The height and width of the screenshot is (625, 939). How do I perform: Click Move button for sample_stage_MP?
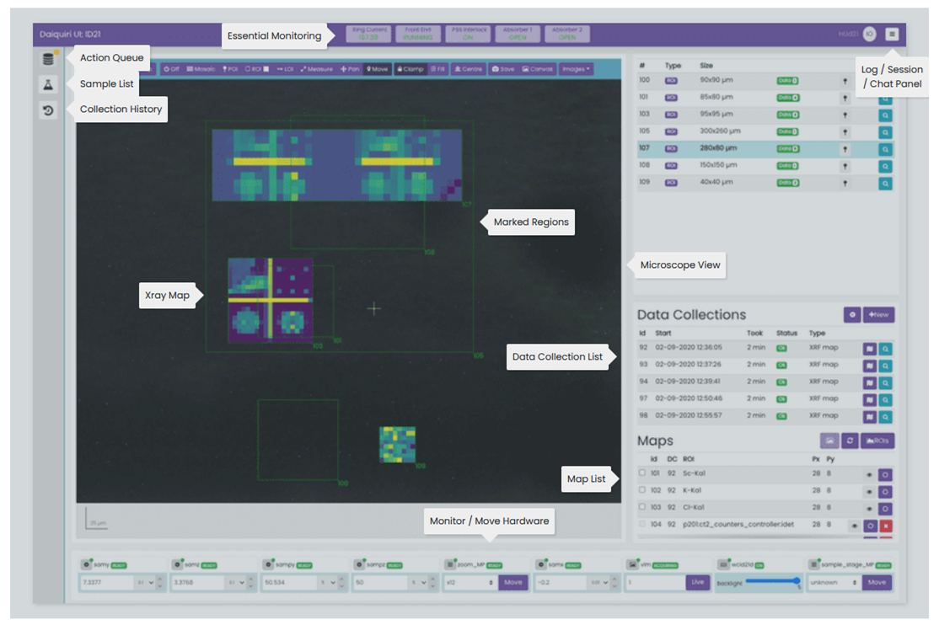[877, 583]
